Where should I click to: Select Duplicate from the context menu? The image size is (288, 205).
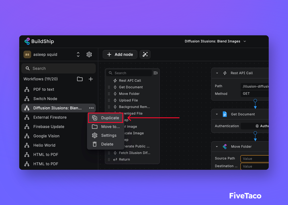106,118
